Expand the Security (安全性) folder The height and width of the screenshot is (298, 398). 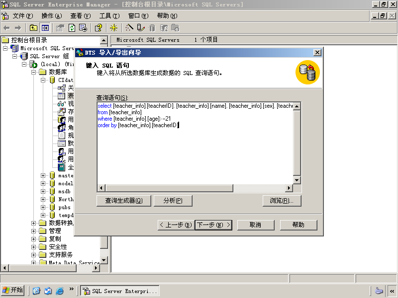(x=33, y=247)
